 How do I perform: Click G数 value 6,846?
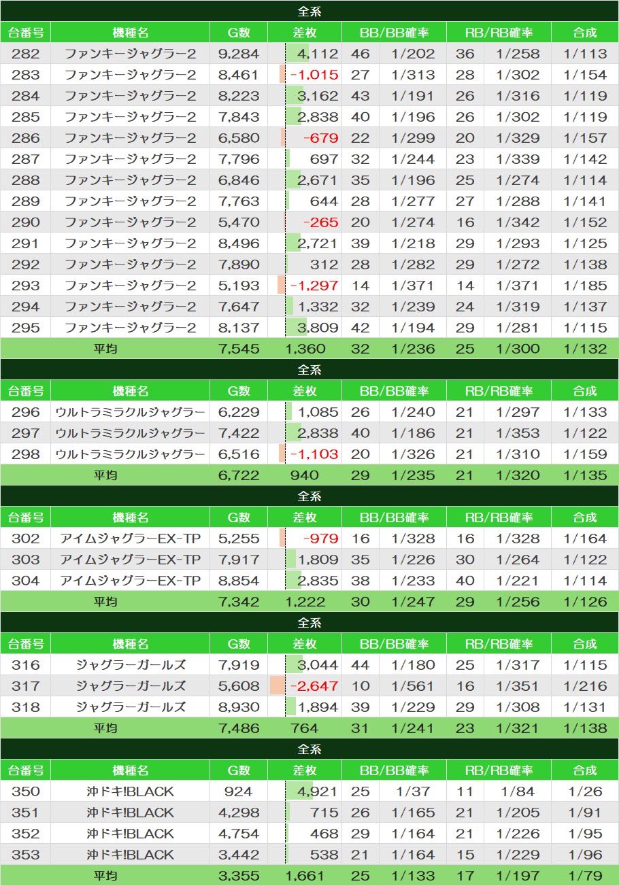(239, 180)
